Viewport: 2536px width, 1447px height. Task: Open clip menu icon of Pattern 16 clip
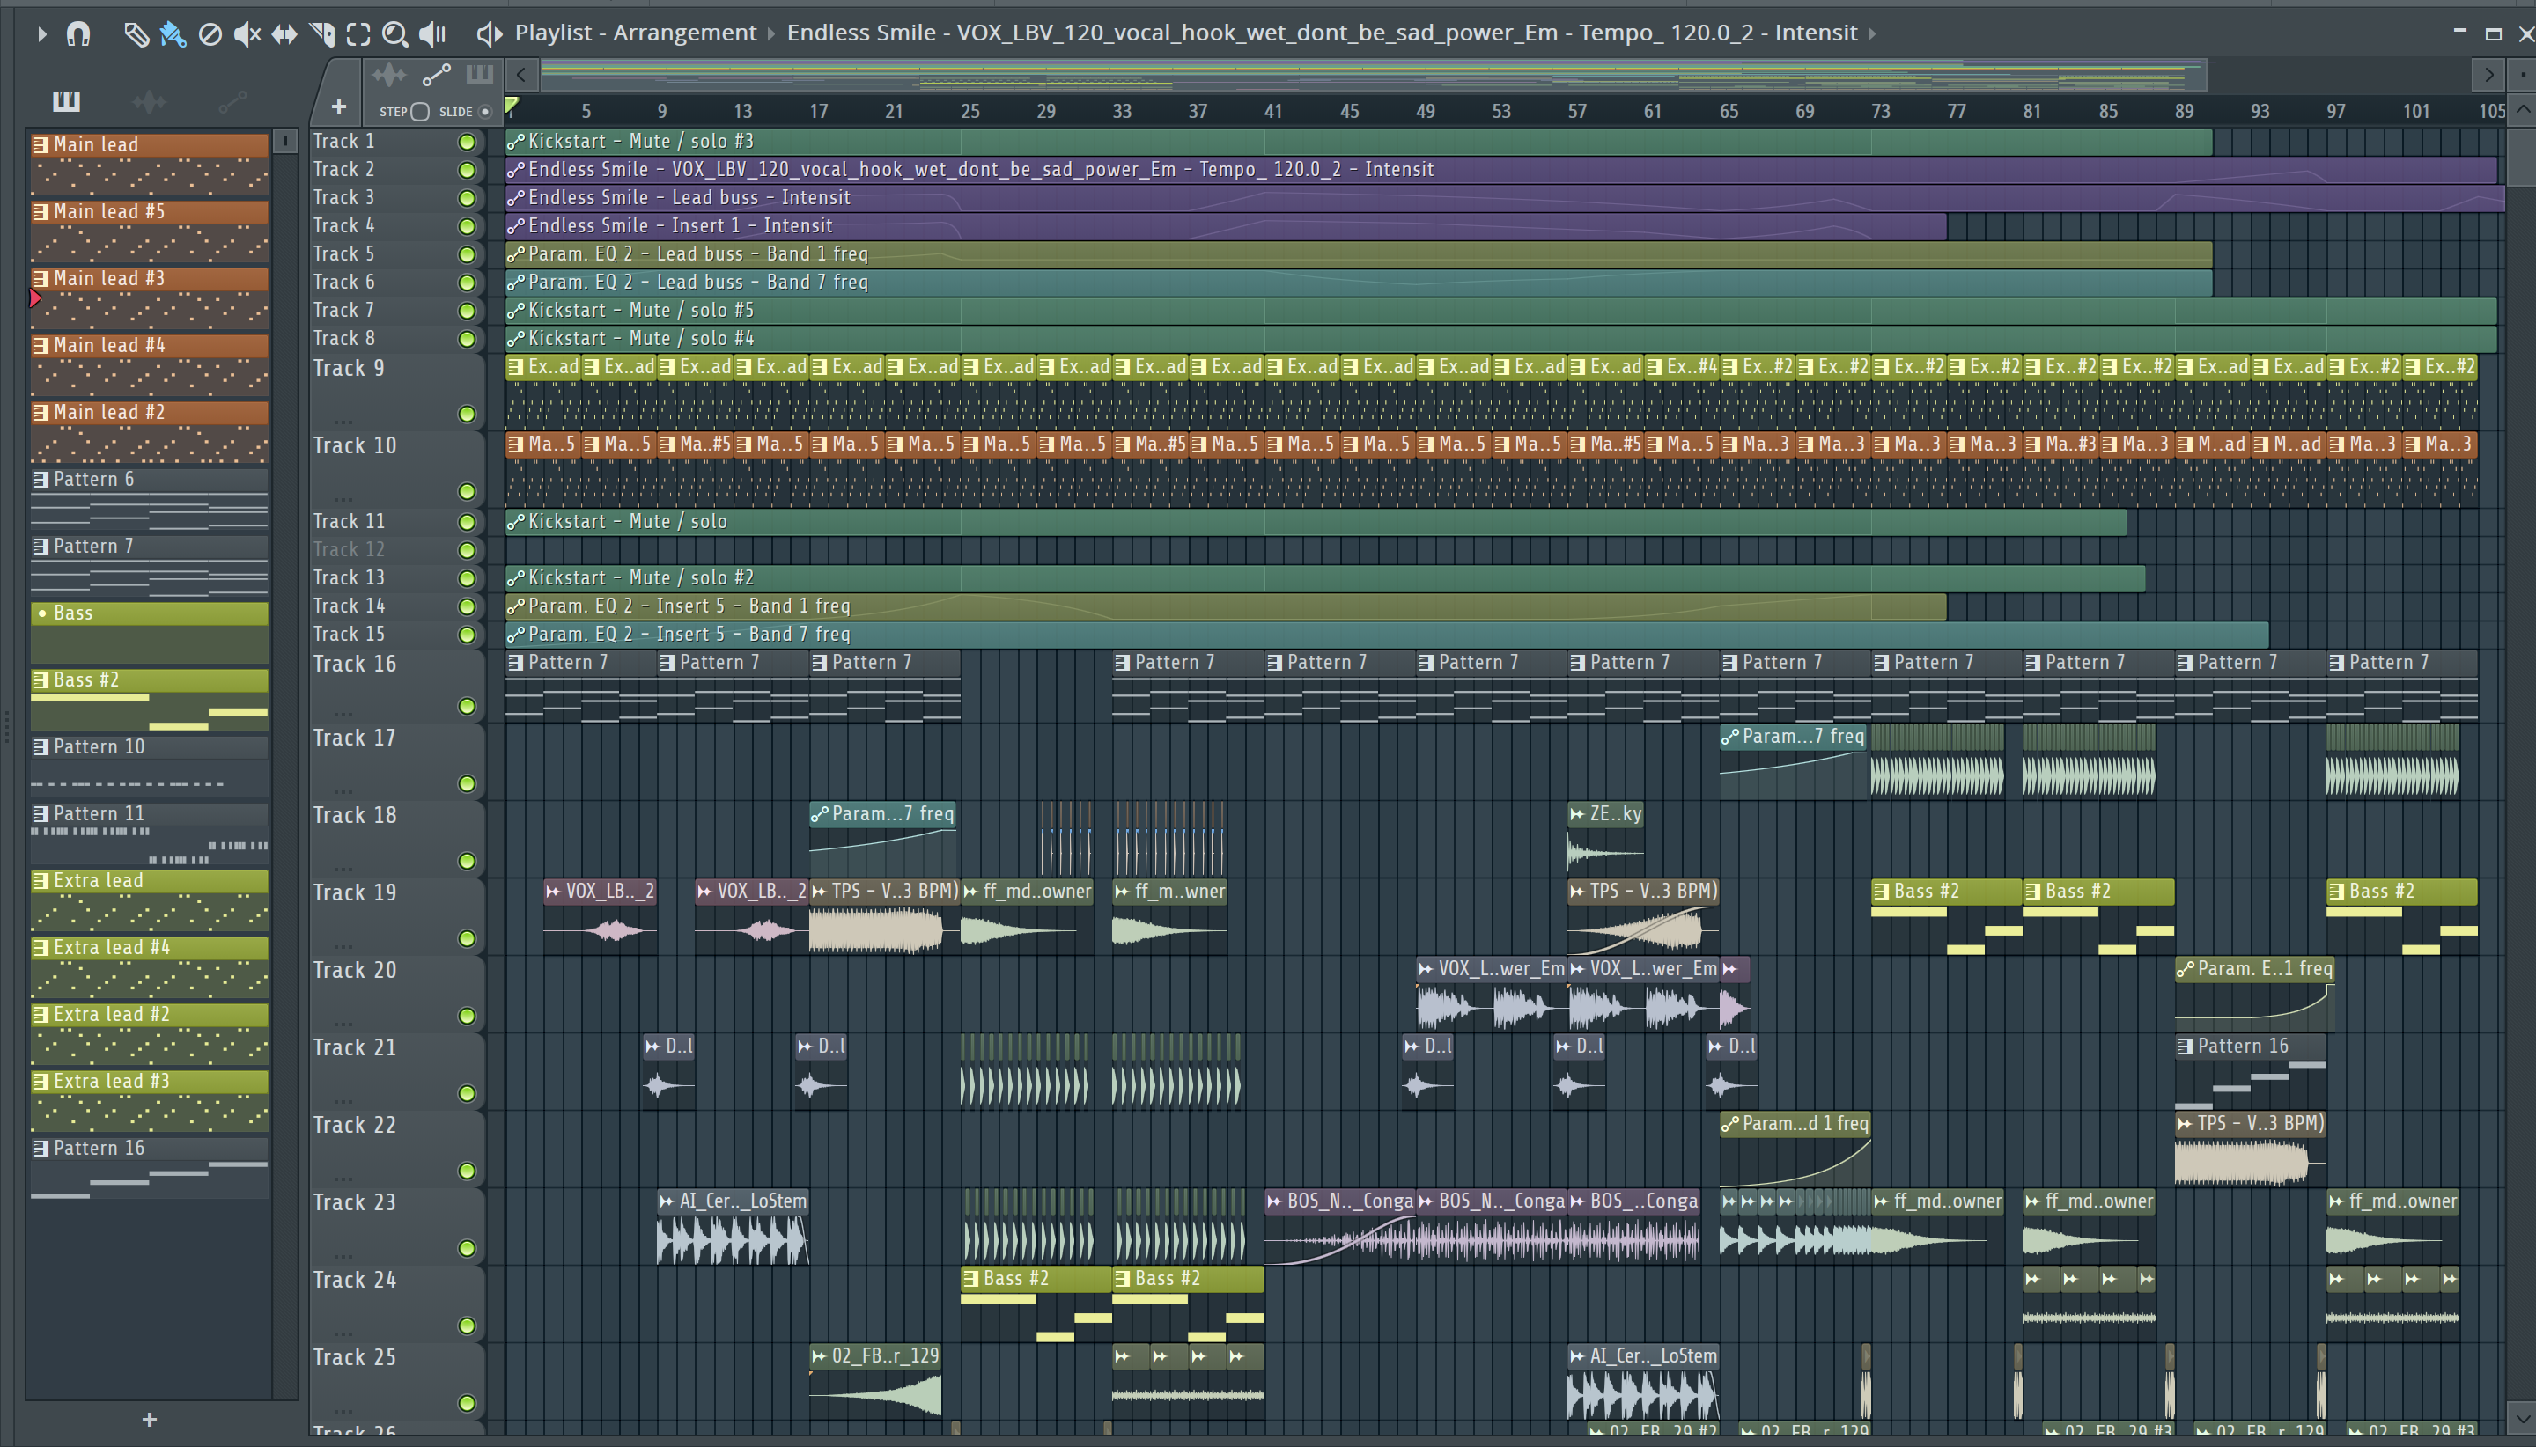[x=2185, y=1046]
